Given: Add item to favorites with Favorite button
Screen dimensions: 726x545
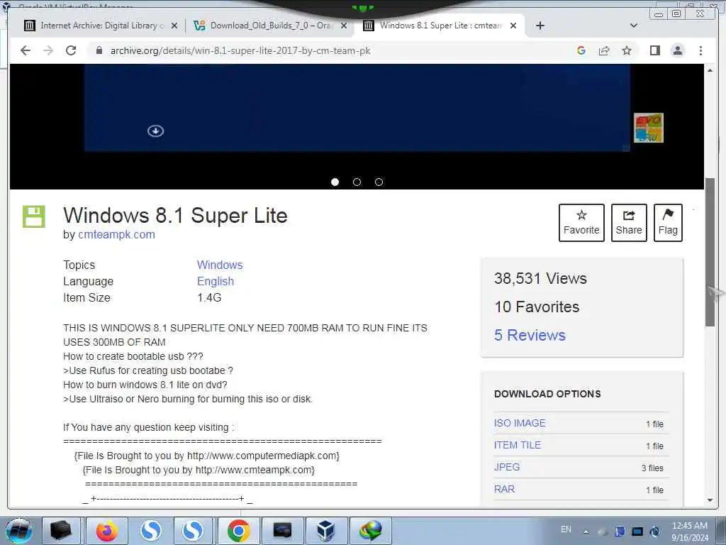Looking at the screenshot, I should coord(581,222).
